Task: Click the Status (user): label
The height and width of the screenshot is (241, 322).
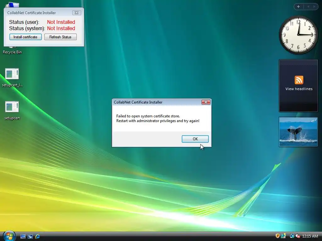Action: (x=24, y=22)
